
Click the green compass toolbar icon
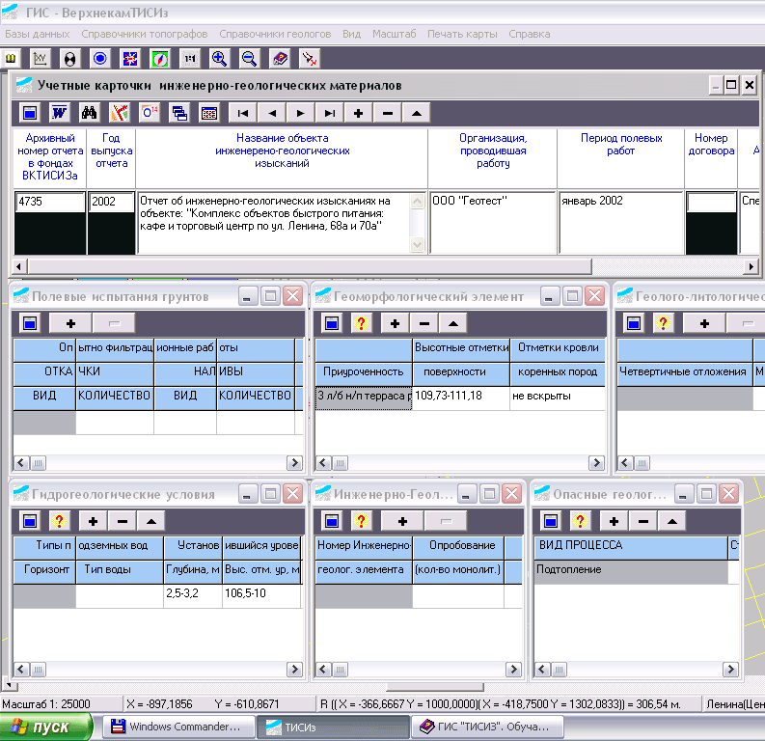click(160, 59)
